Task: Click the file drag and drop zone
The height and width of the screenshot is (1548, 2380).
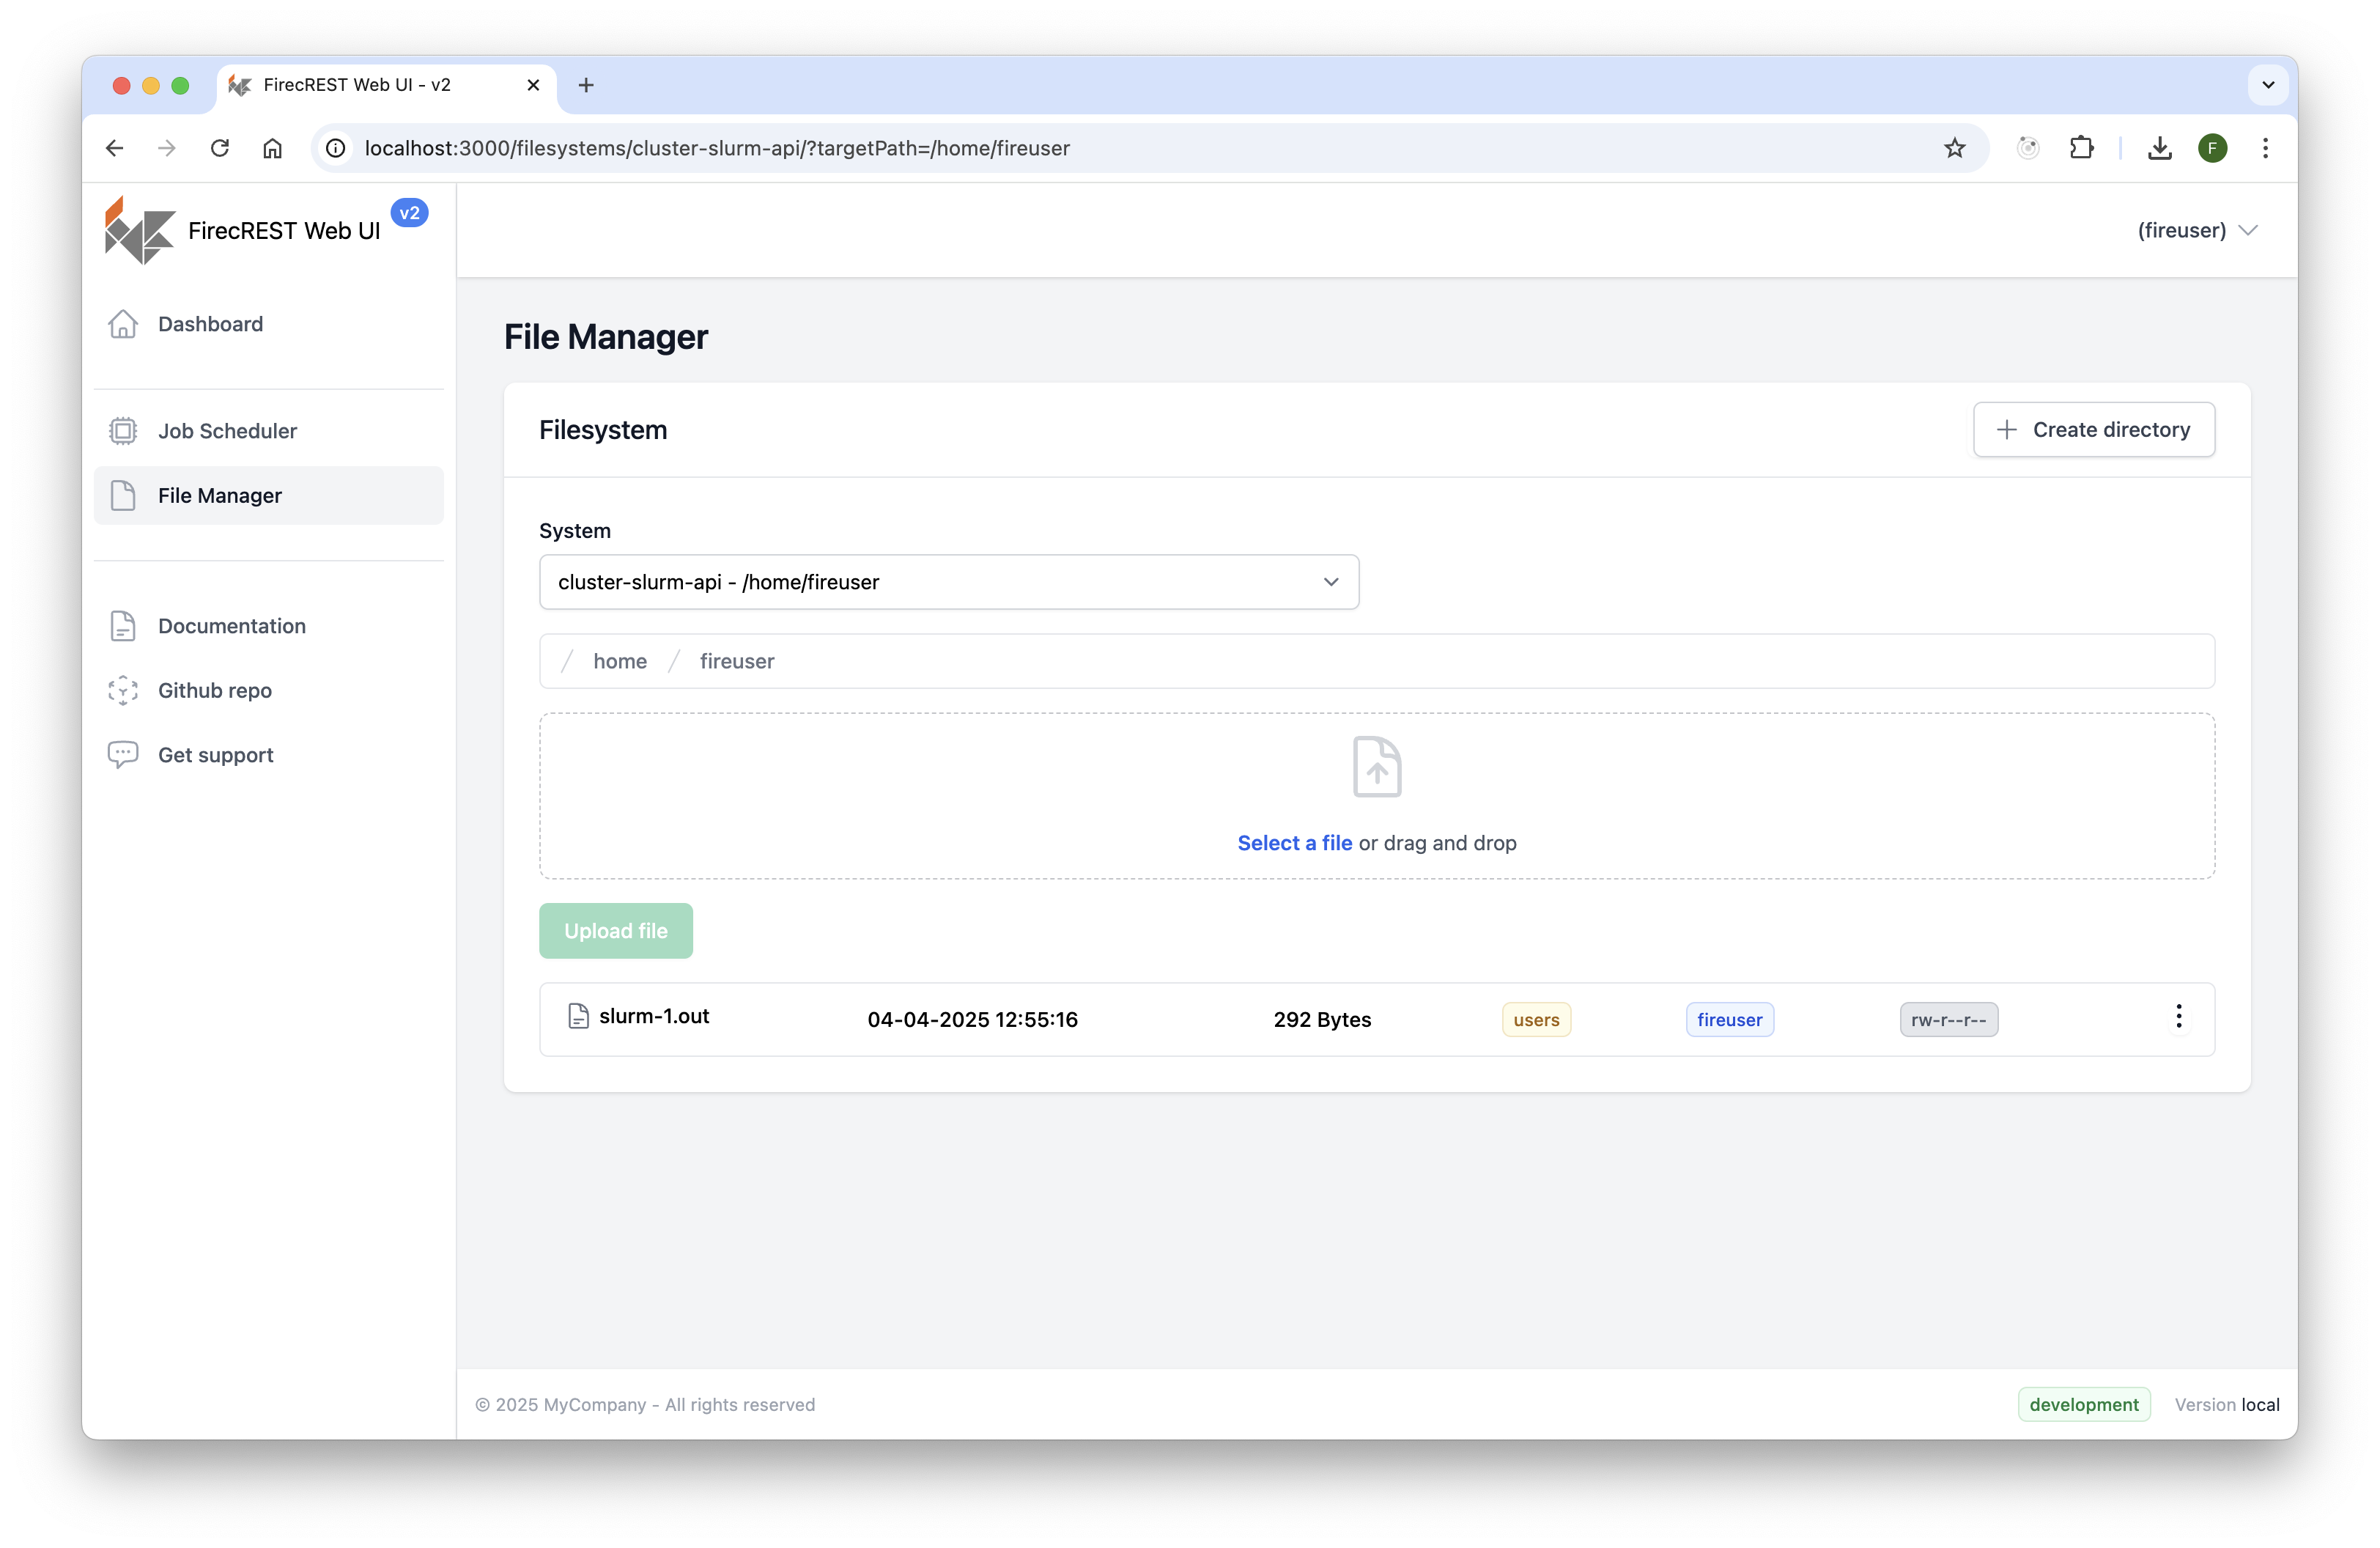Action: tap(1377, 796)
